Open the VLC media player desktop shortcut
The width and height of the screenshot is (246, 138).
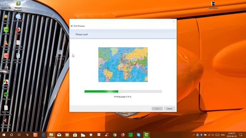[6, 45]
